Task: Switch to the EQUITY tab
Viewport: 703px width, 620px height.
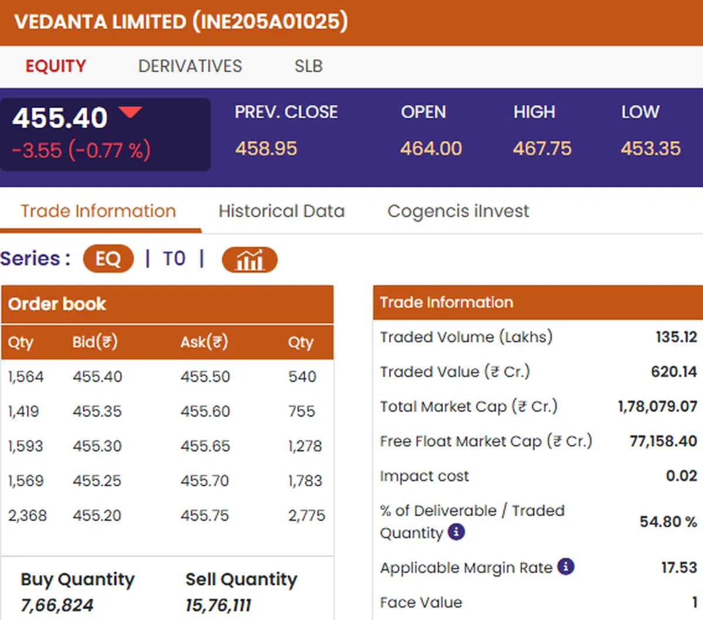Action: pyautogui.click(x=56, y=66)
